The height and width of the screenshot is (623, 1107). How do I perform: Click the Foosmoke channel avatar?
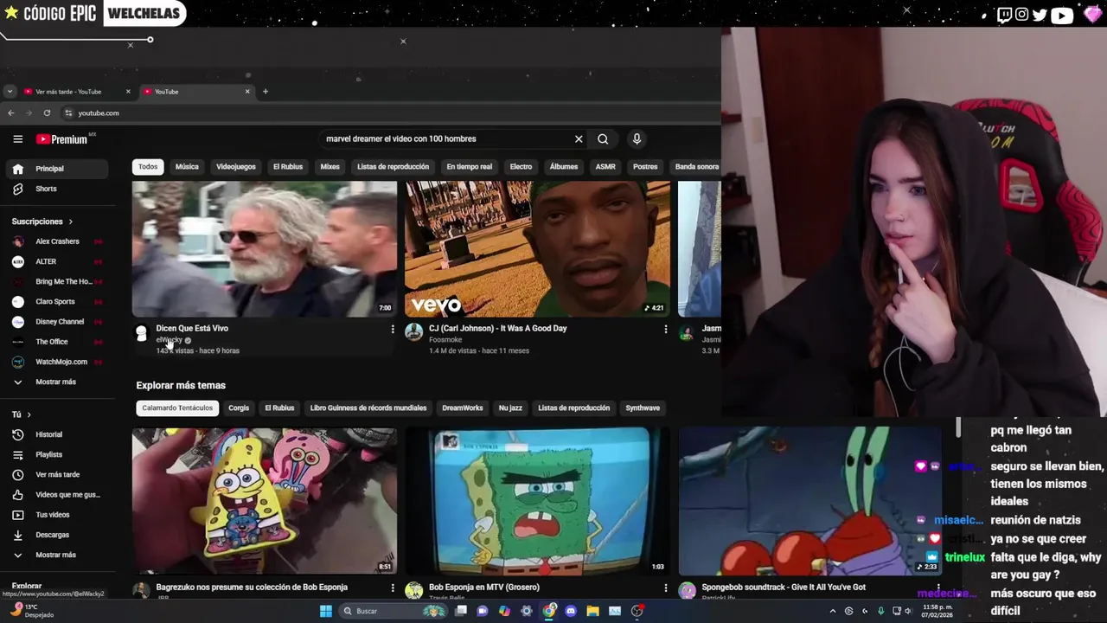click(x=414, y=332)
